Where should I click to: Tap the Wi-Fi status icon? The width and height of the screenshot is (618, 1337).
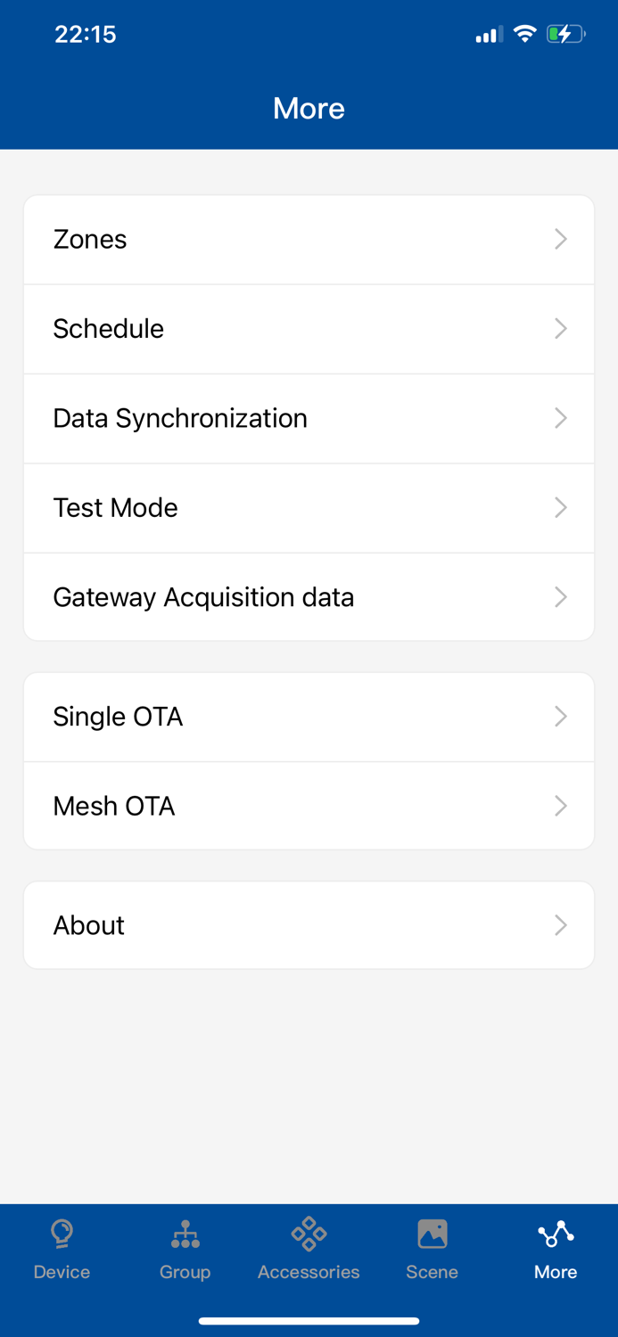[x=525, y=35]
